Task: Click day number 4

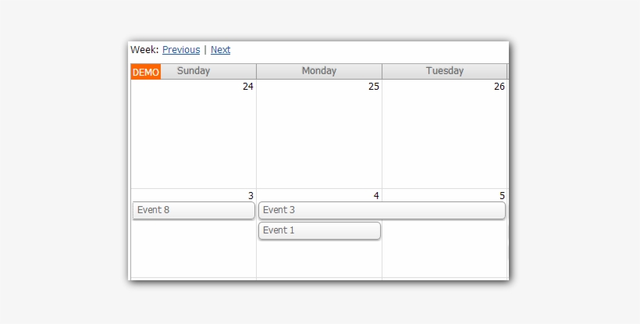Action: tap(376, 196)
